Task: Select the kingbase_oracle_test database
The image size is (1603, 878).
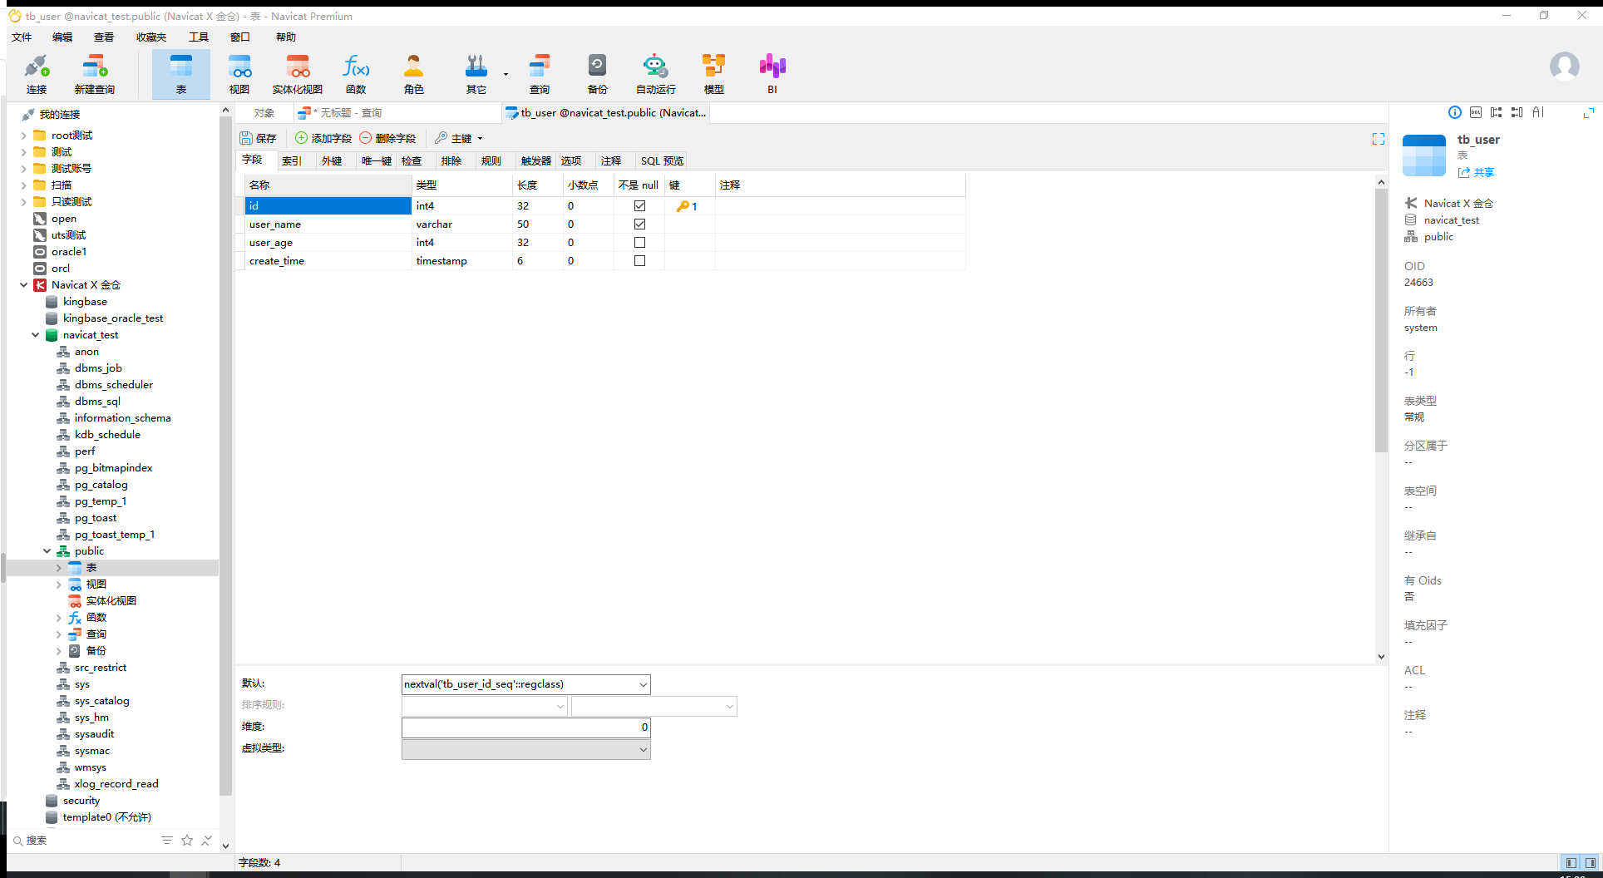Action: 113,318
